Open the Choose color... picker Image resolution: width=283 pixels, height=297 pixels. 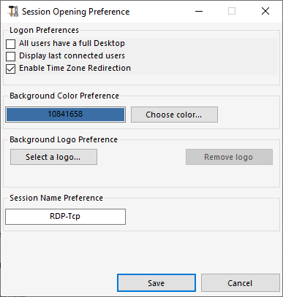tap(174, 115)
